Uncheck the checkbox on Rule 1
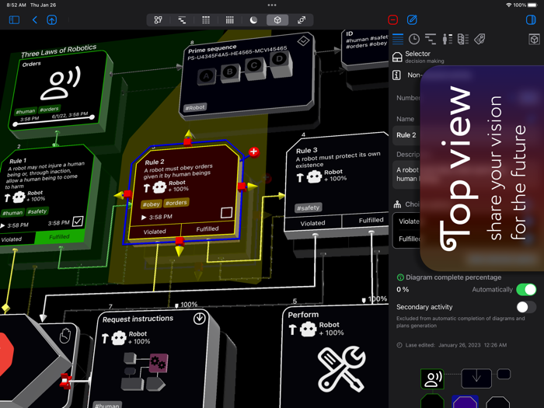Image resolution: width=544 pixels, height=408 pixels. point(78,221)
